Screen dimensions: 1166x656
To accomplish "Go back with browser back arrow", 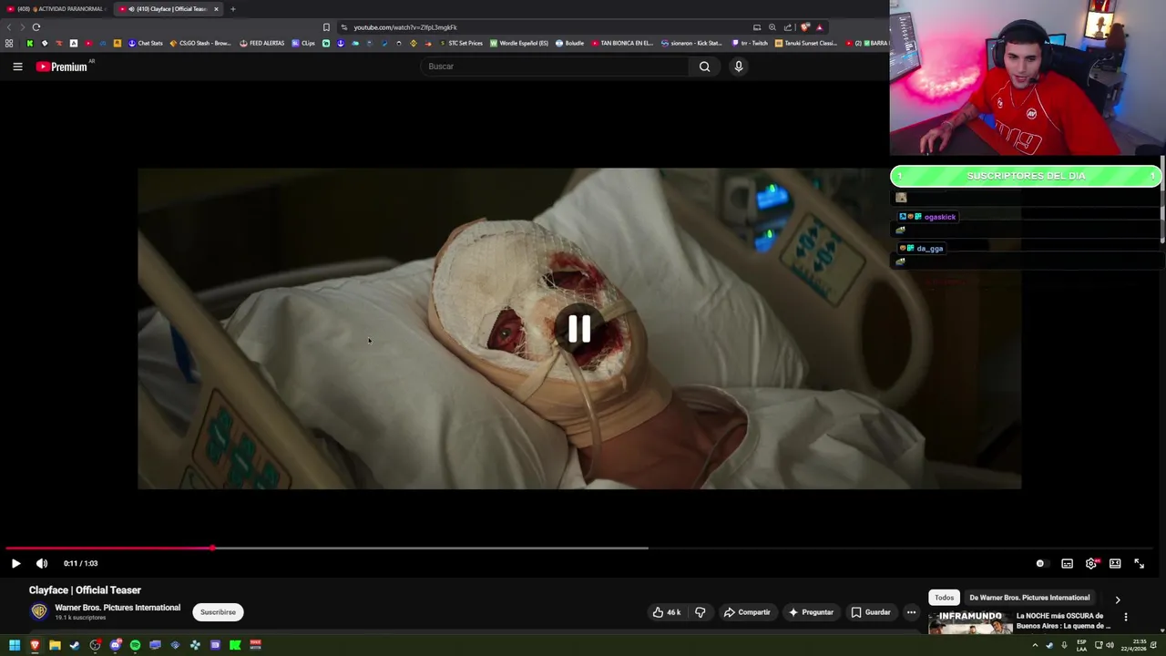I will pos(9,27).
